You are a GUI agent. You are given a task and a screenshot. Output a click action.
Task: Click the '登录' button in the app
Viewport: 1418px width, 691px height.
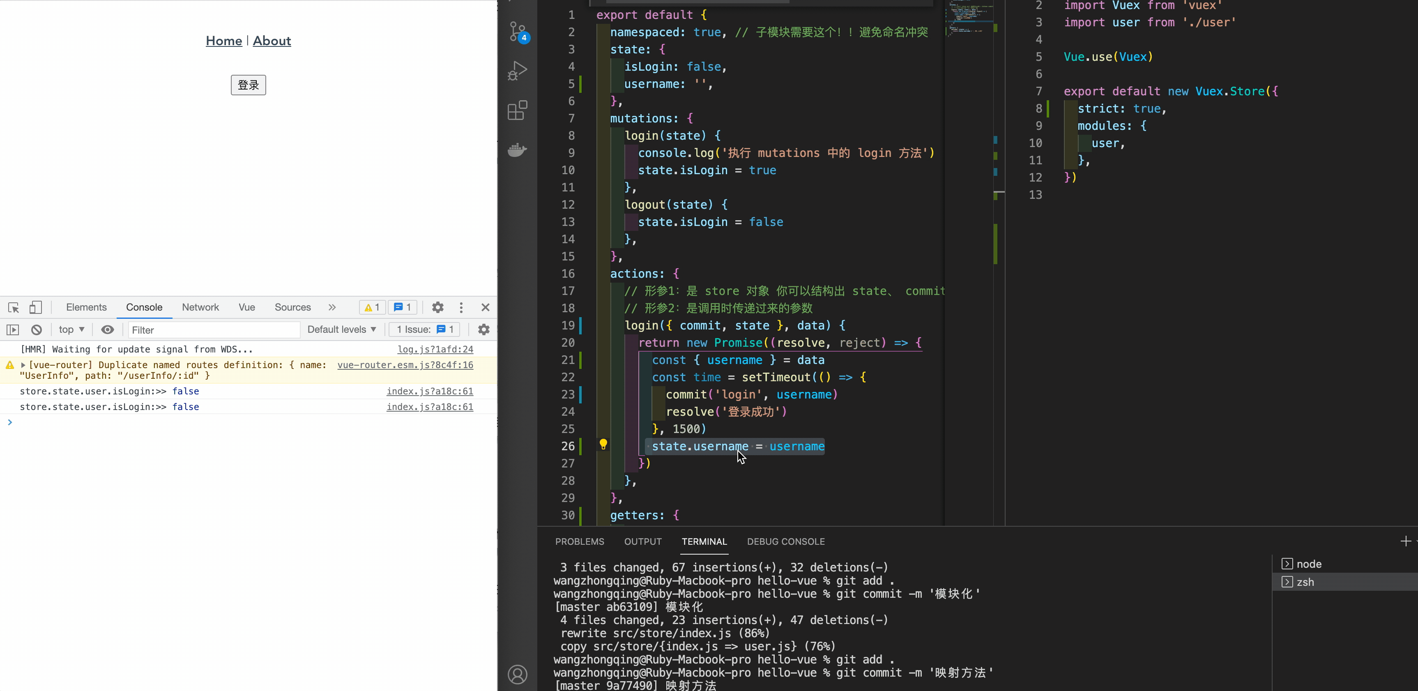pyautogui.click(x=249, y=84)
